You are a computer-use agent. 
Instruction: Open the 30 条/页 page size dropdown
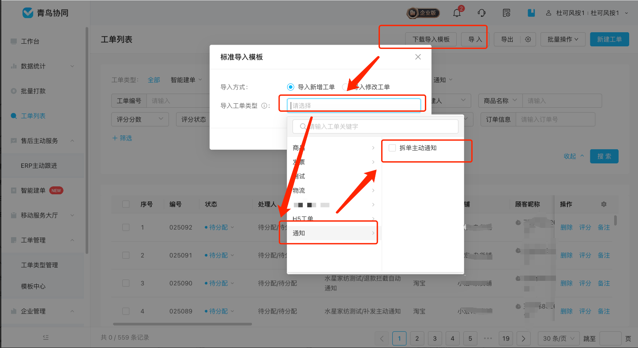point(559,339)
